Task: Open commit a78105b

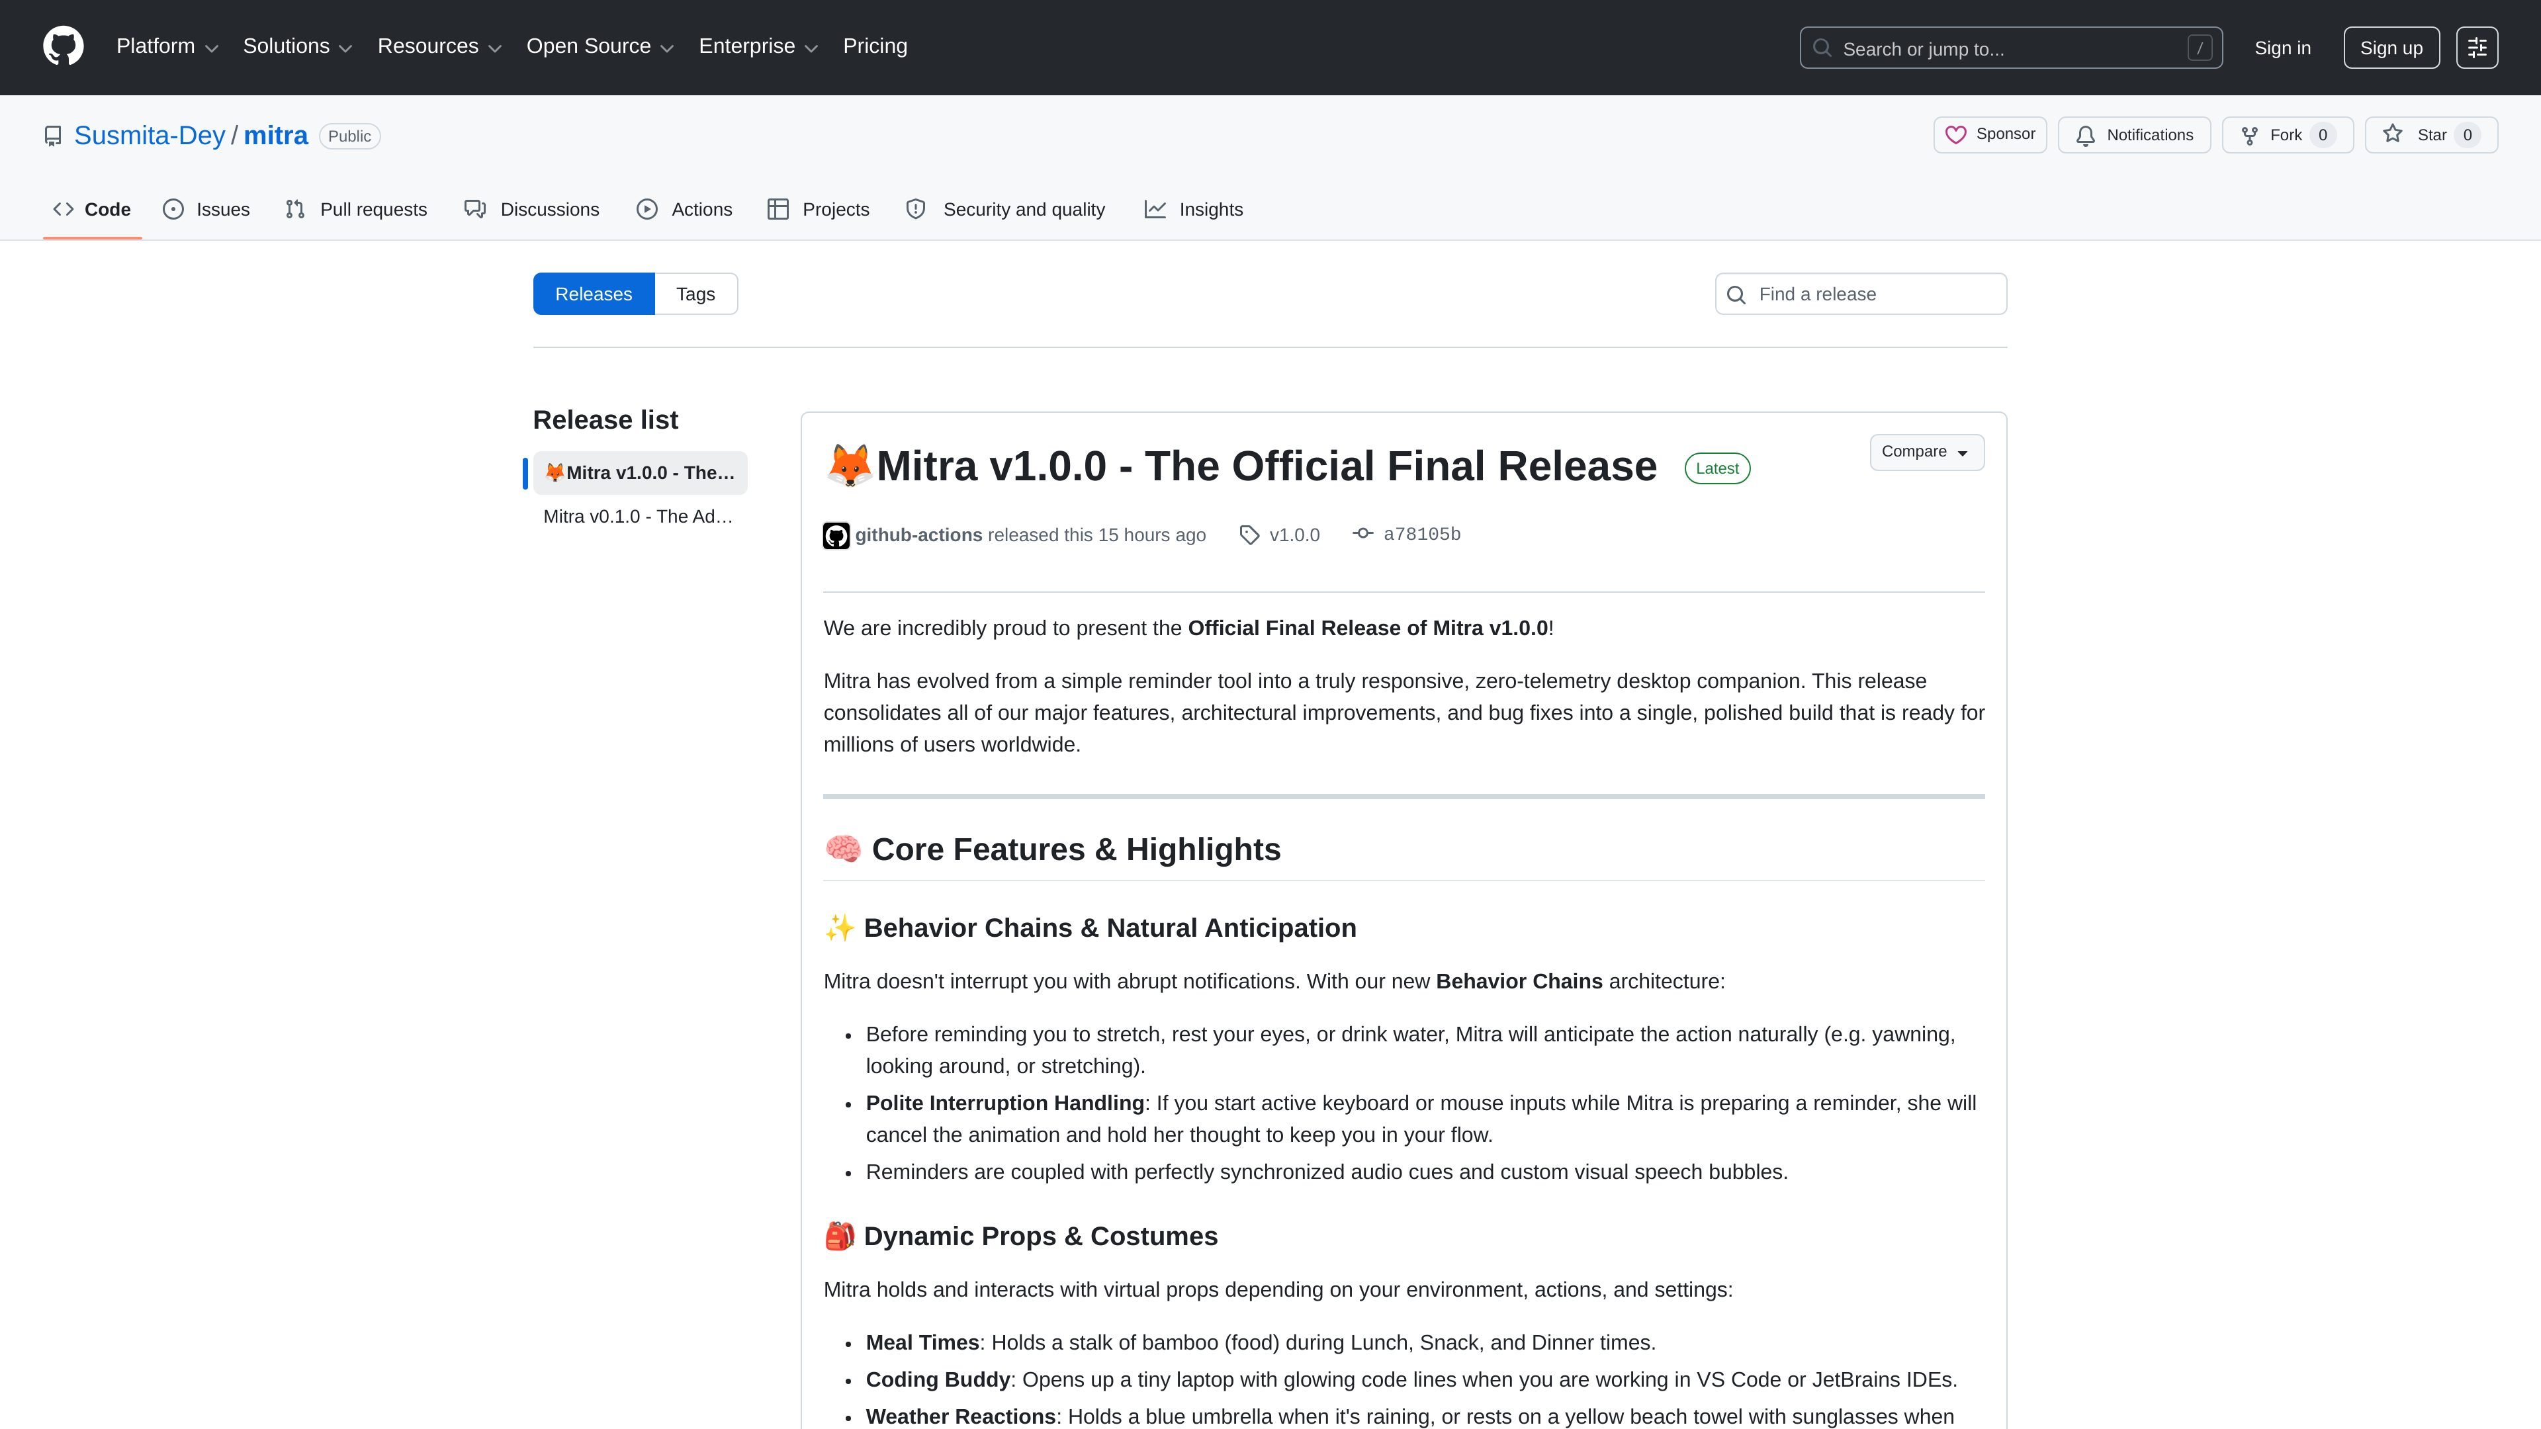Action: coord(1421,535)
